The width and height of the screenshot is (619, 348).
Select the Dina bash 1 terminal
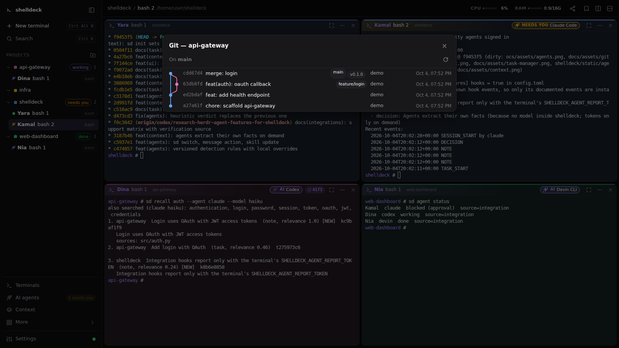53,78
